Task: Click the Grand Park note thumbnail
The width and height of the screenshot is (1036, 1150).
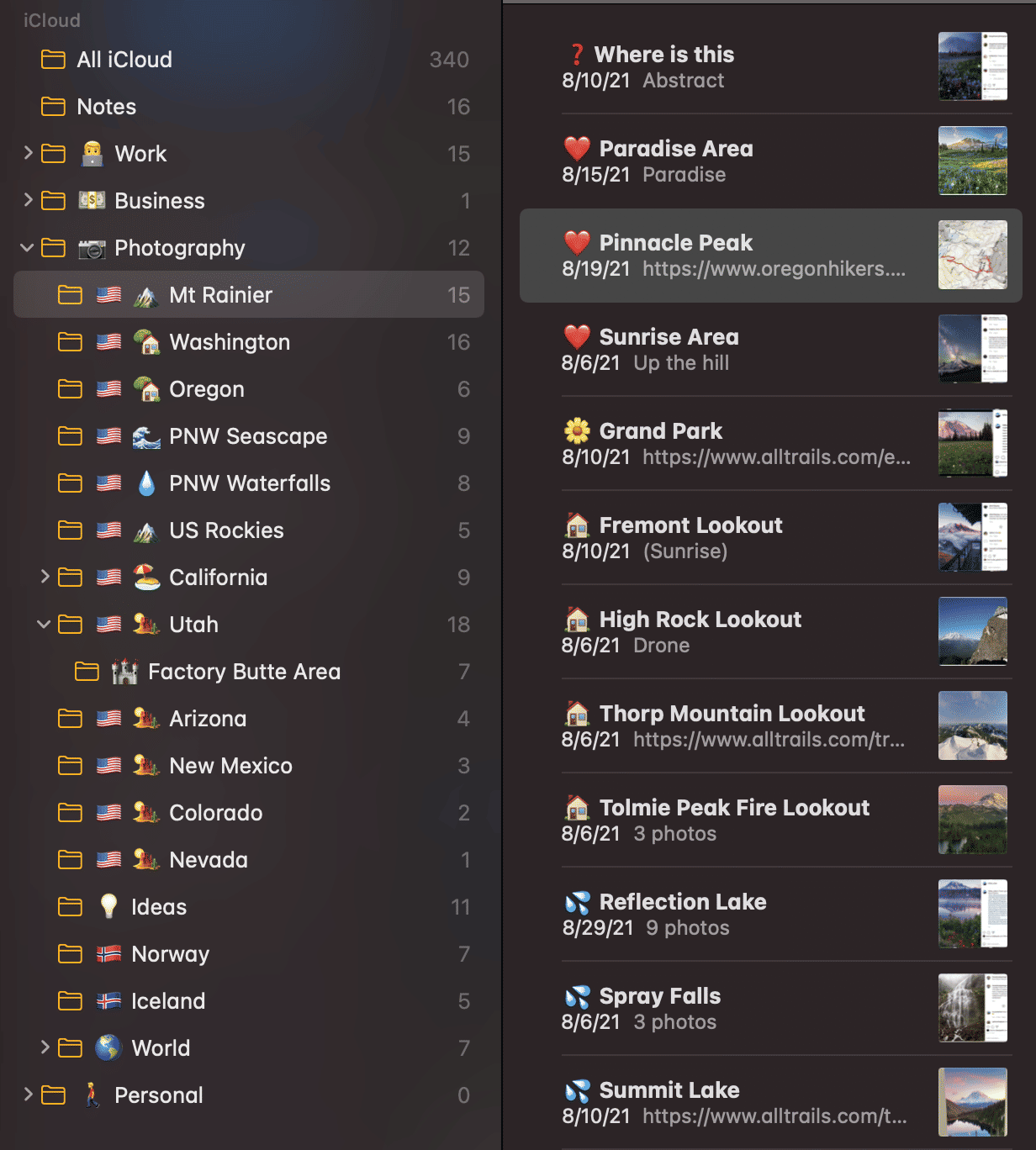Action: coord(973,443)
